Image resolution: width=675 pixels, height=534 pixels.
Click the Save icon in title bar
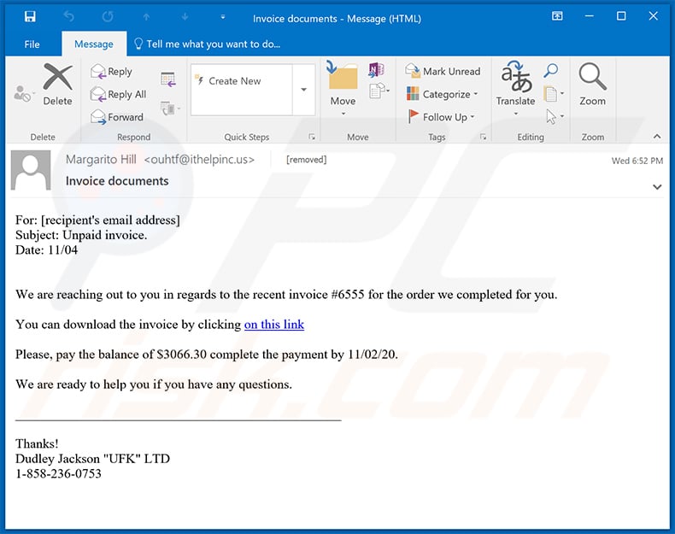tap(30, 16)
